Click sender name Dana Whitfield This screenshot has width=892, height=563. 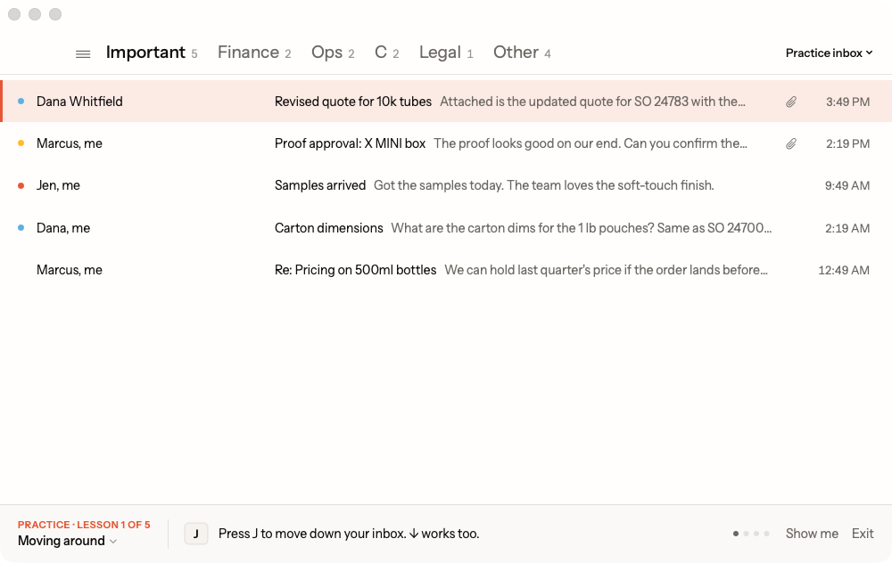coord(79,102)
